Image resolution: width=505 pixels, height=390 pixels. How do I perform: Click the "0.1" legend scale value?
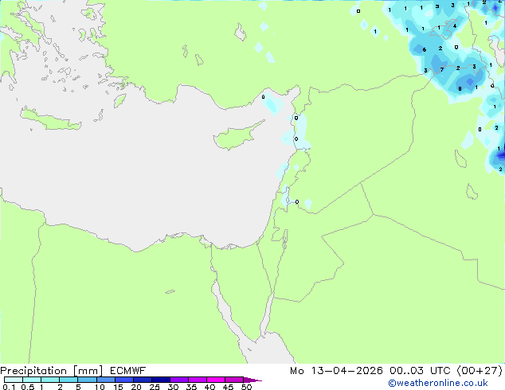pyautogui.click(x=9, y=387)
